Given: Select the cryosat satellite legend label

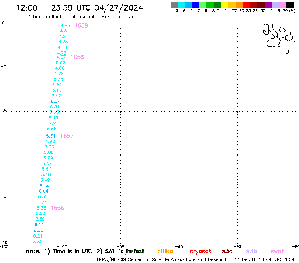Looking at the screenshot, I should coord(200,252).
